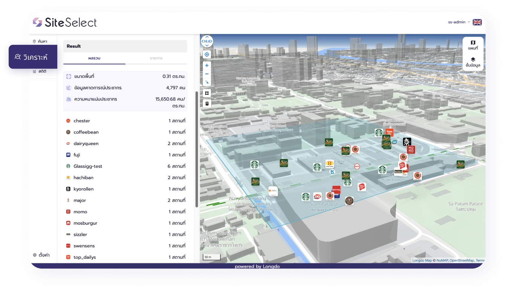Screen dimensions: 507x292
Task: Switch language with the UK flag
Action: (477, 22)
